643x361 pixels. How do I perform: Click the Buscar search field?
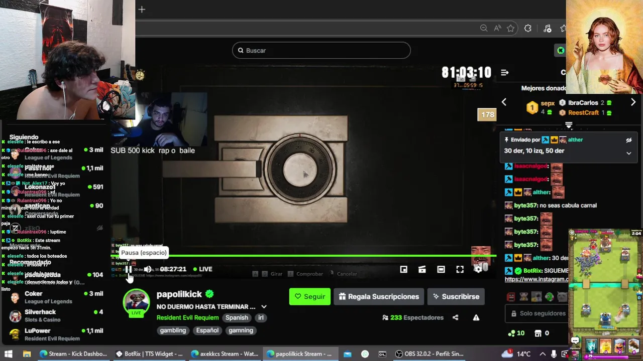tap(321, 50)
